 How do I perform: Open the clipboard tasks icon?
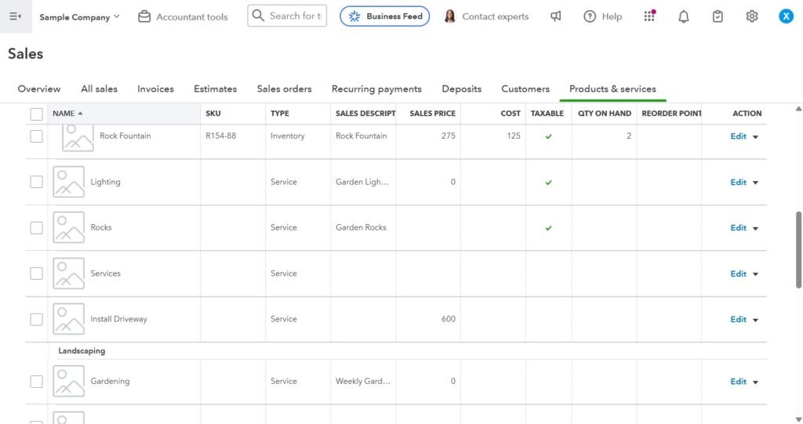click(x=718, y=16)
